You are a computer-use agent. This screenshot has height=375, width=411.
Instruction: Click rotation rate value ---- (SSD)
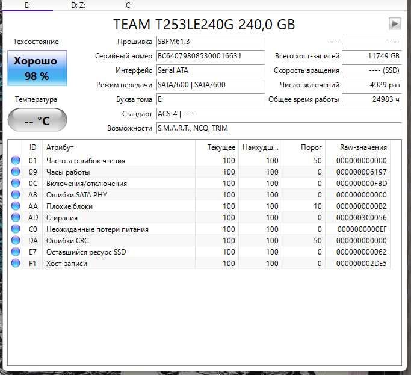click(x=372, y=70)
